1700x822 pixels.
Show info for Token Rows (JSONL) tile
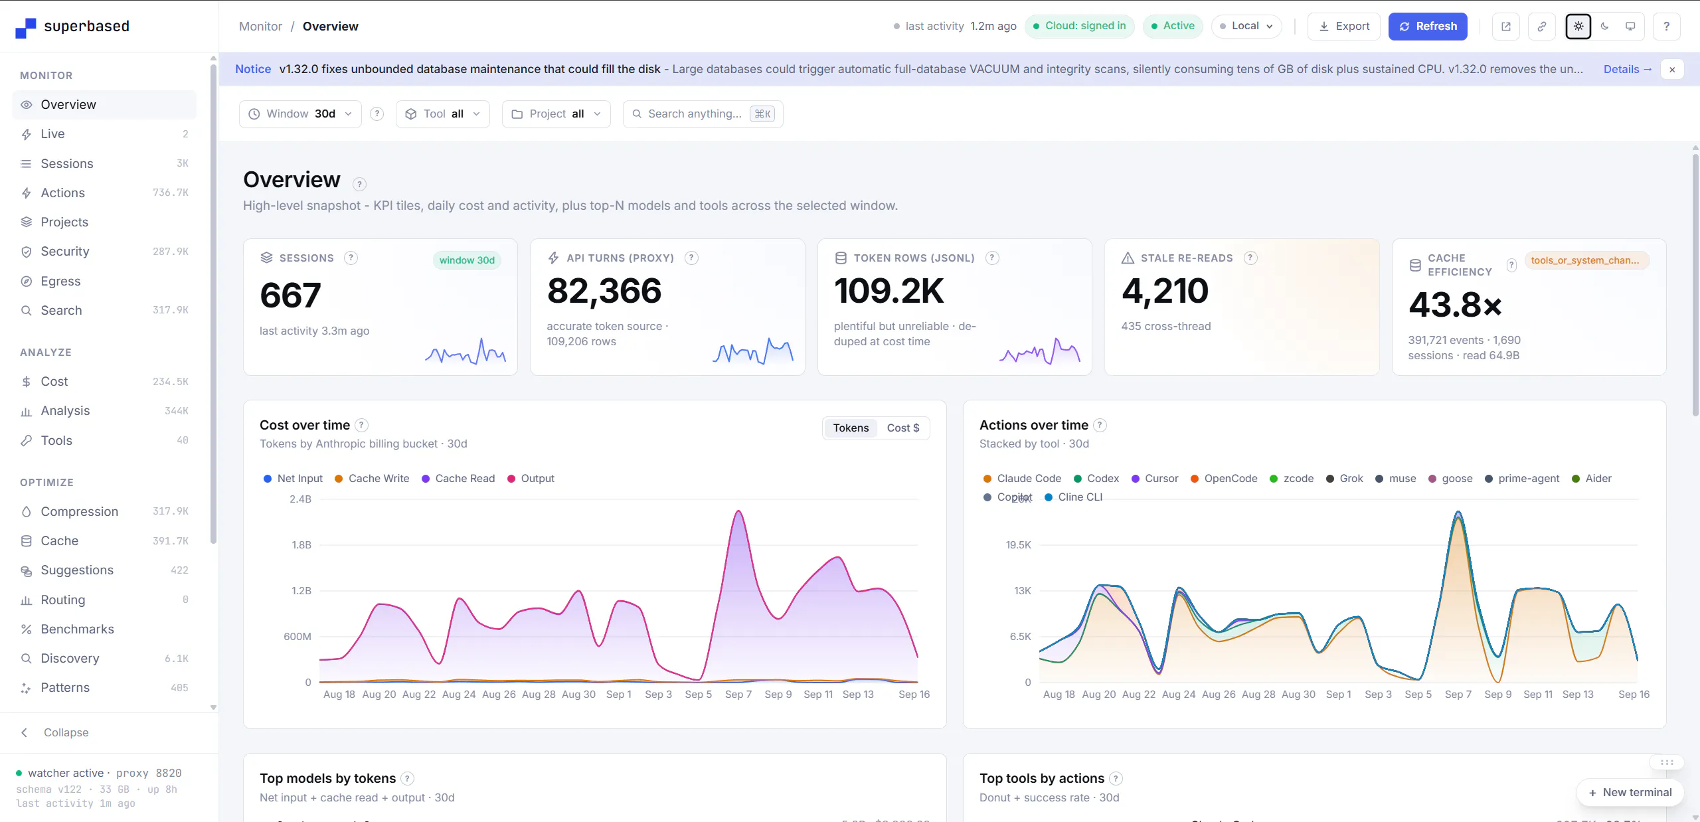pyautogui.click(x=992, y=258)
